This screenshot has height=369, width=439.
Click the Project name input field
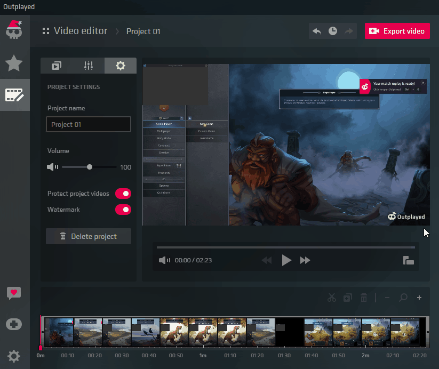(89, 124)
